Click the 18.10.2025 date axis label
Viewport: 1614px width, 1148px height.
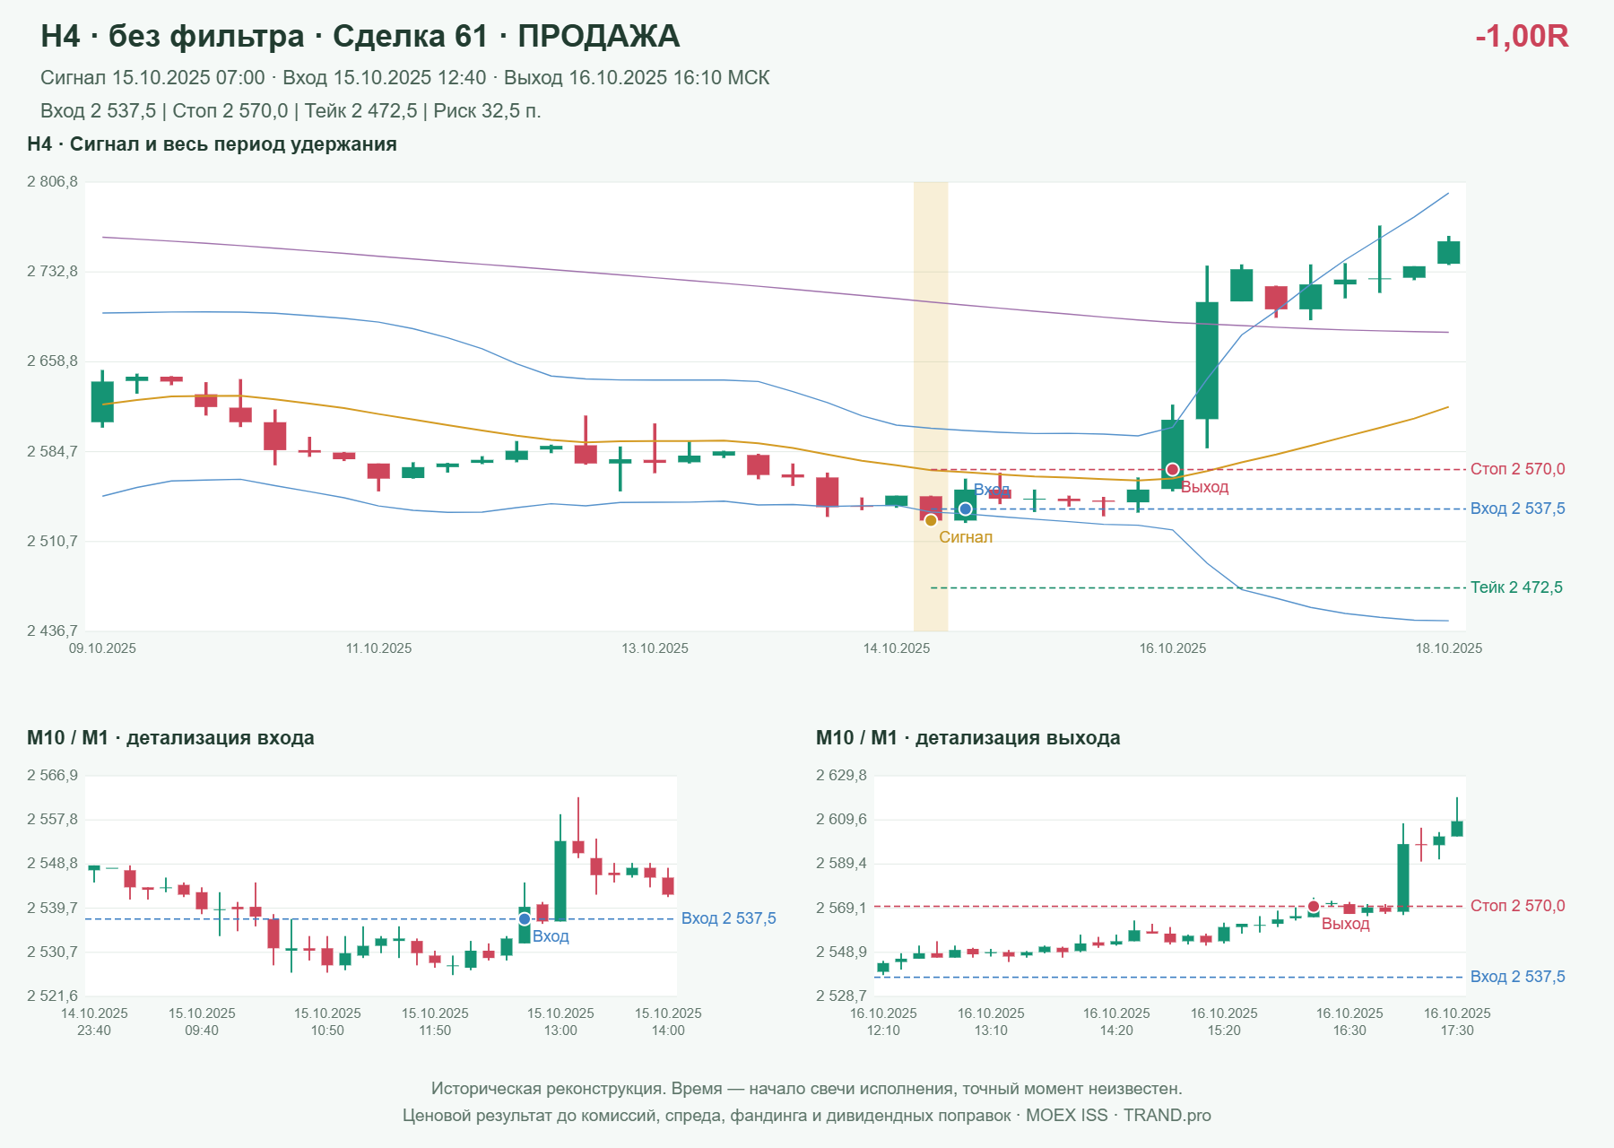click(1449, 648)
